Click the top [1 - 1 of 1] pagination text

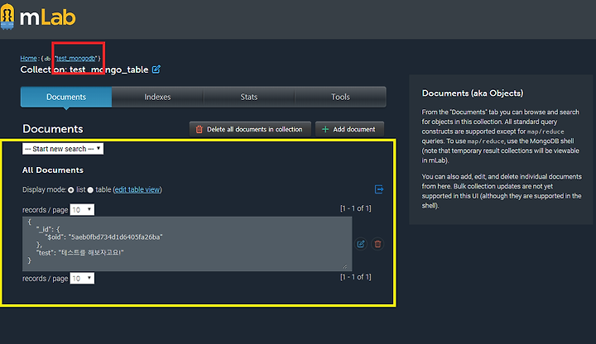click(356, 208)
